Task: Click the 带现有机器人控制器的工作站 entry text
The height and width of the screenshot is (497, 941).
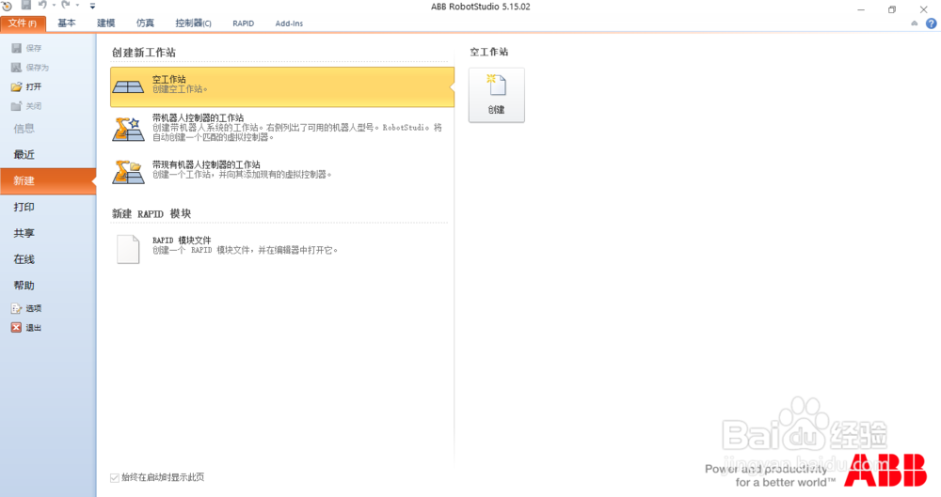Action: tap(206, 164)
